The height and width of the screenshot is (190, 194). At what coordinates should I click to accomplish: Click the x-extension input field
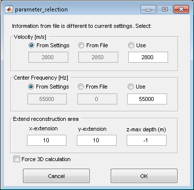pyautogui.click(x=46, y=140)
